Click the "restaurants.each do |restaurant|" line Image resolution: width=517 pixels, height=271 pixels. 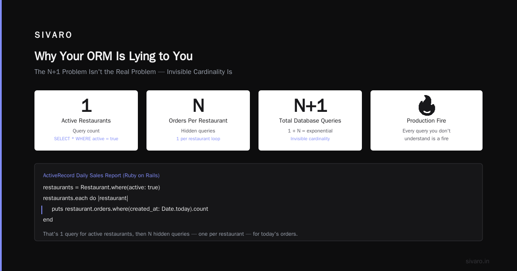point(86,198)
